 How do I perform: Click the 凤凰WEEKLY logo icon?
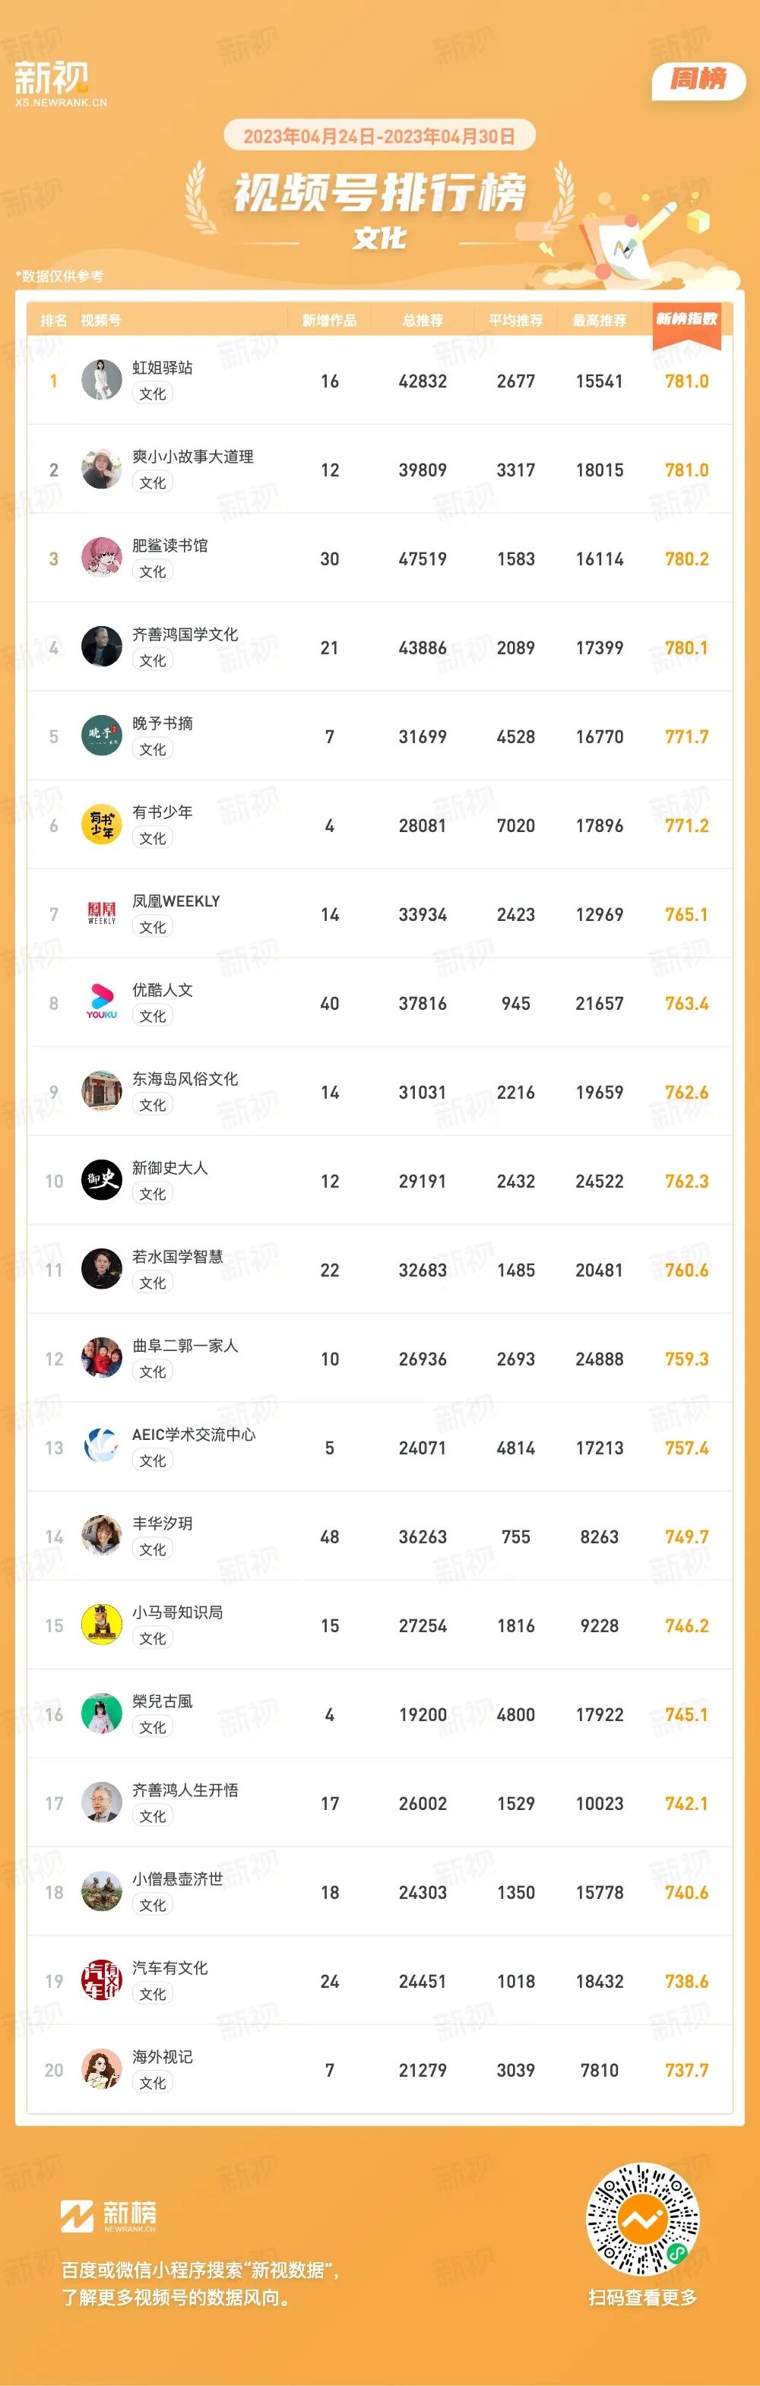point(102,913)
